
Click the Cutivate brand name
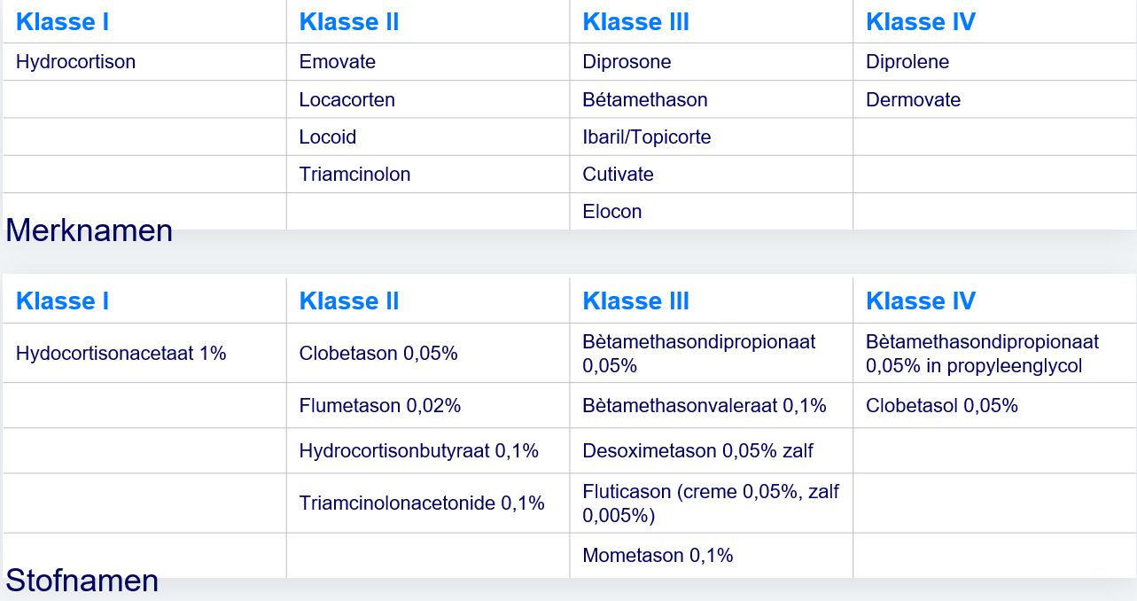(x=618, y=174)
